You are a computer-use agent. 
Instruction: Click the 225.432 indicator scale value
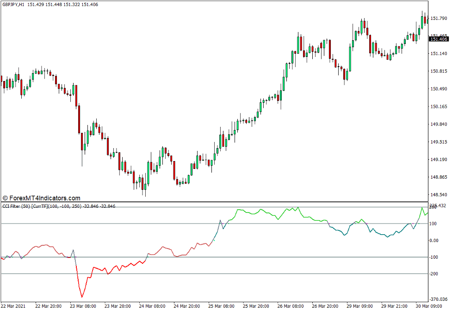[439, 205]
